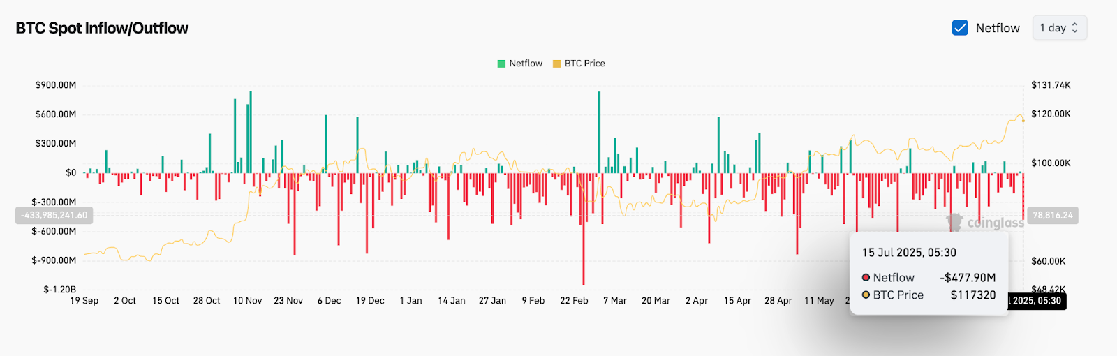
Task: Uncheck the Netflow checkbox
Action: (960, 28)
